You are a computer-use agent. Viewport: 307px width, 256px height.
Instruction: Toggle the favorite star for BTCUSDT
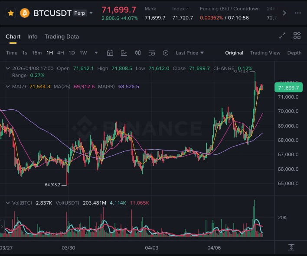[x=11, y=13]
